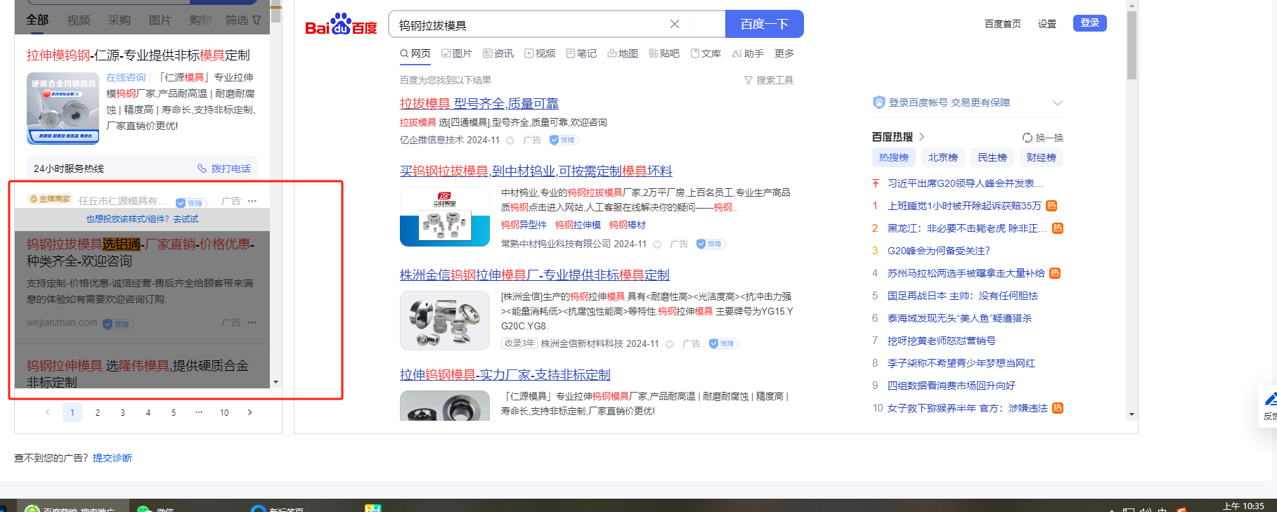Click the Baidu paw logo

[341, 24]
